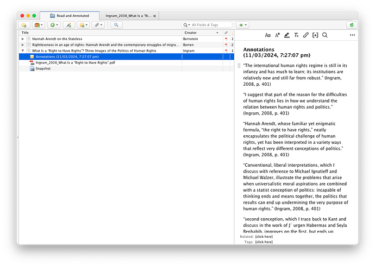This screenshot has height=266, width=375.
Task: Collapse What Is a Right to Have Rights item
Action: pos(23,50)
